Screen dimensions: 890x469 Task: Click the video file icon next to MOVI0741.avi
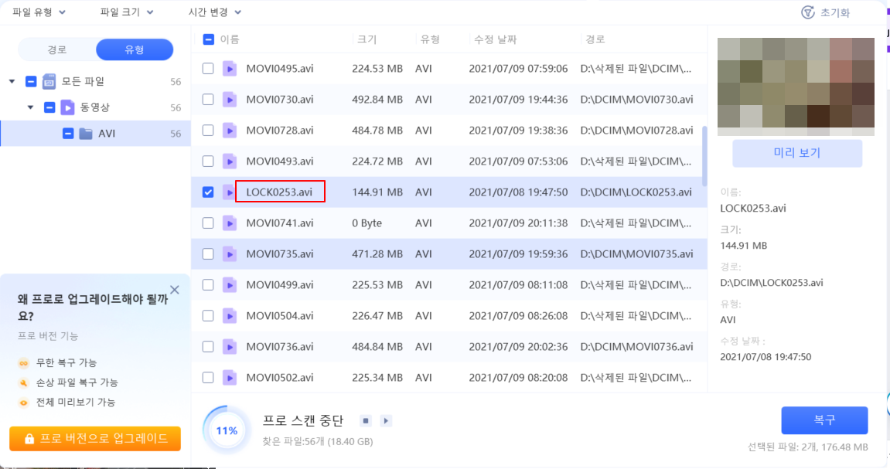pos(230,223)
